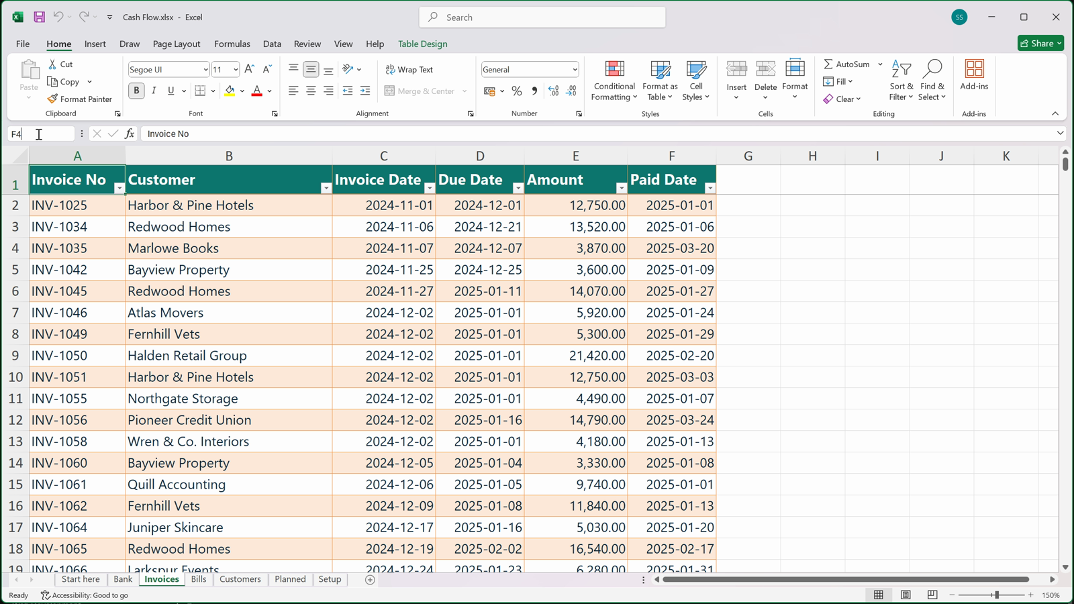
Task: Open the Bank sheet tab
Action: [123, 579]
